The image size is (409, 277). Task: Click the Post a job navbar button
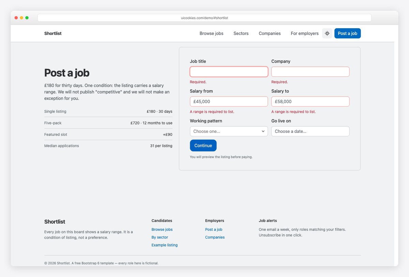pyautogui.click(x=347, y=33)
